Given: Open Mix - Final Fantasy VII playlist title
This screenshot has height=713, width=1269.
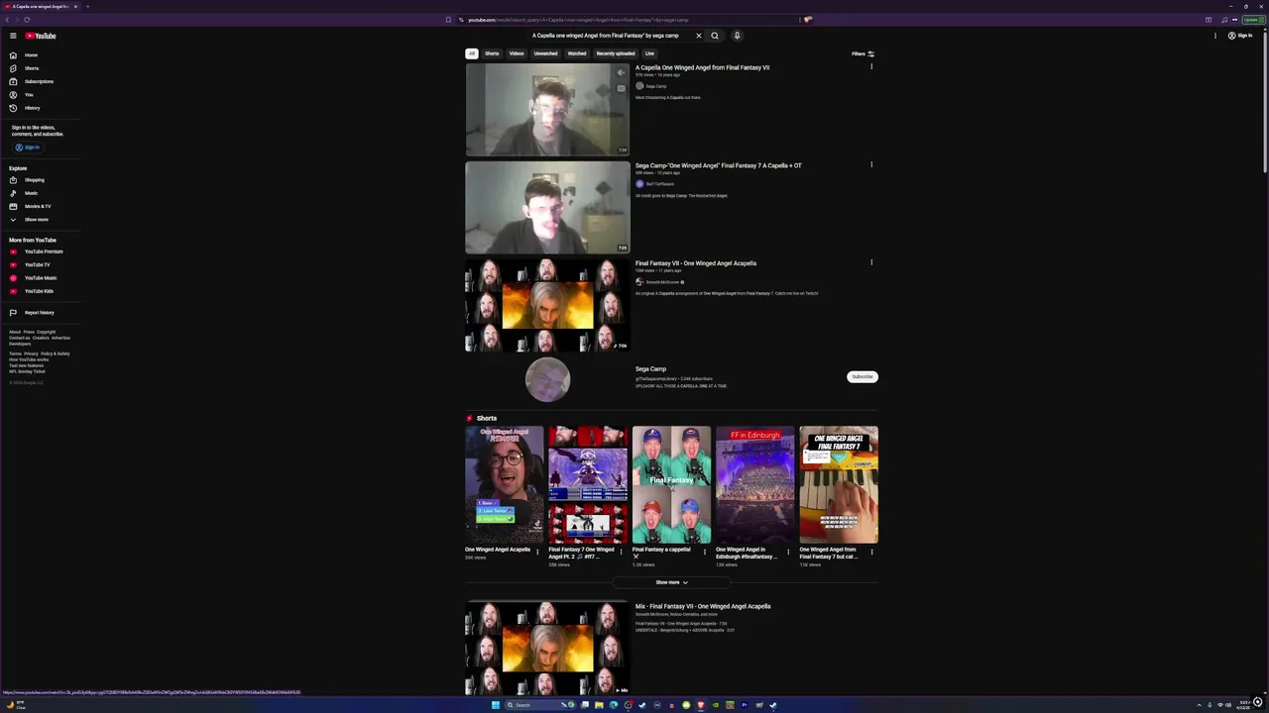Looking at the screenshot, I should (703, 606).
